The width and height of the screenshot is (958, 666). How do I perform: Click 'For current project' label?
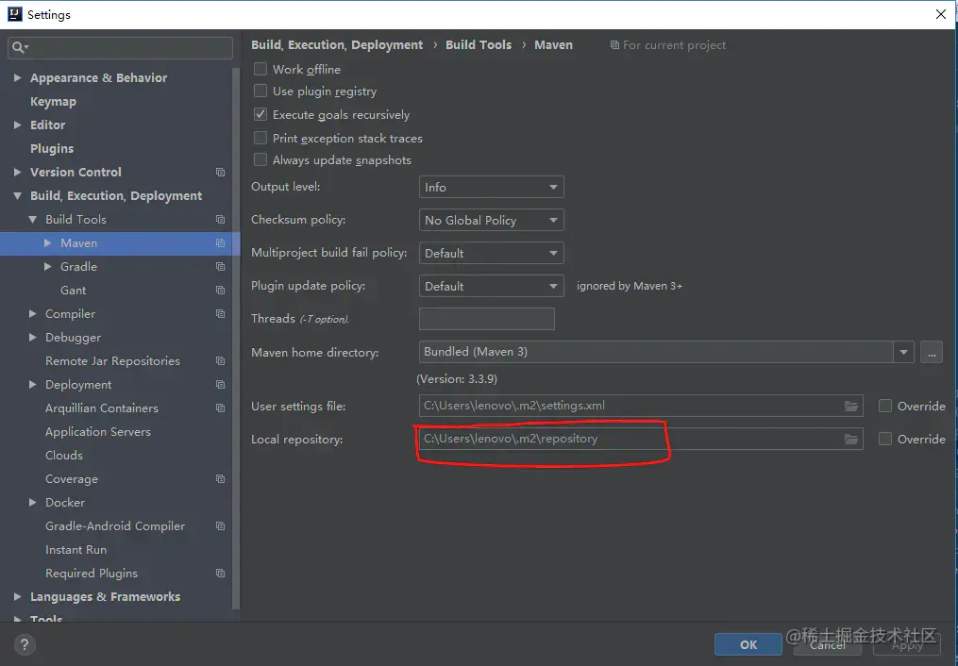(674, 44)
